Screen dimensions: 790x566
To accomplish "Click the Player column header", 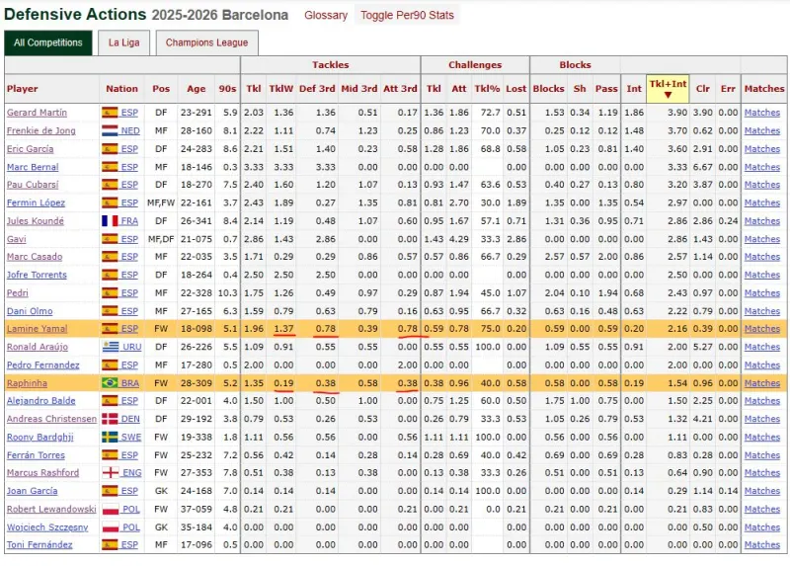I will click(23, 89).
